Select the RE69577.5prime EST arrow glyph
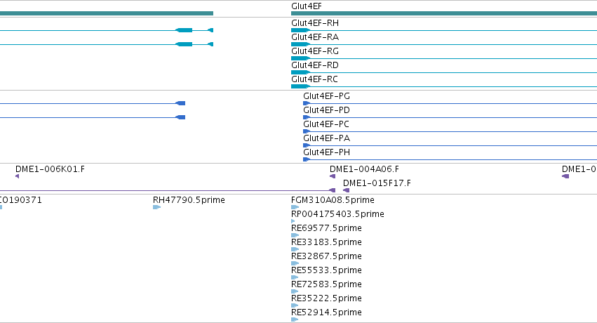597x323 pixels. [295, 235]
